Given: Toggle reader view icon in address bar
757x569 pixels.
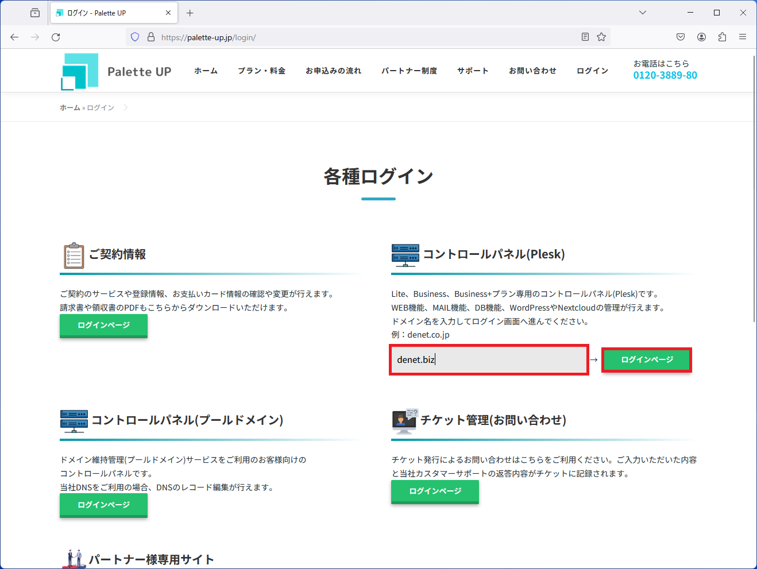Looking at the screenshot, I should [585, 37].
